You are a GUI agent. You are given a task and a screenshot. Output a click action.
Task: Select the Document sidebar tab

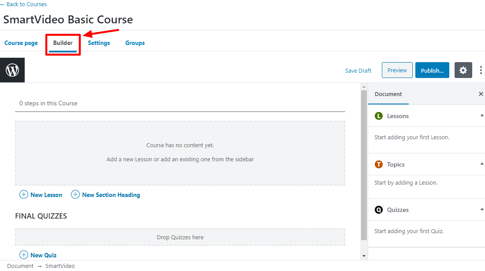point(388,94)
